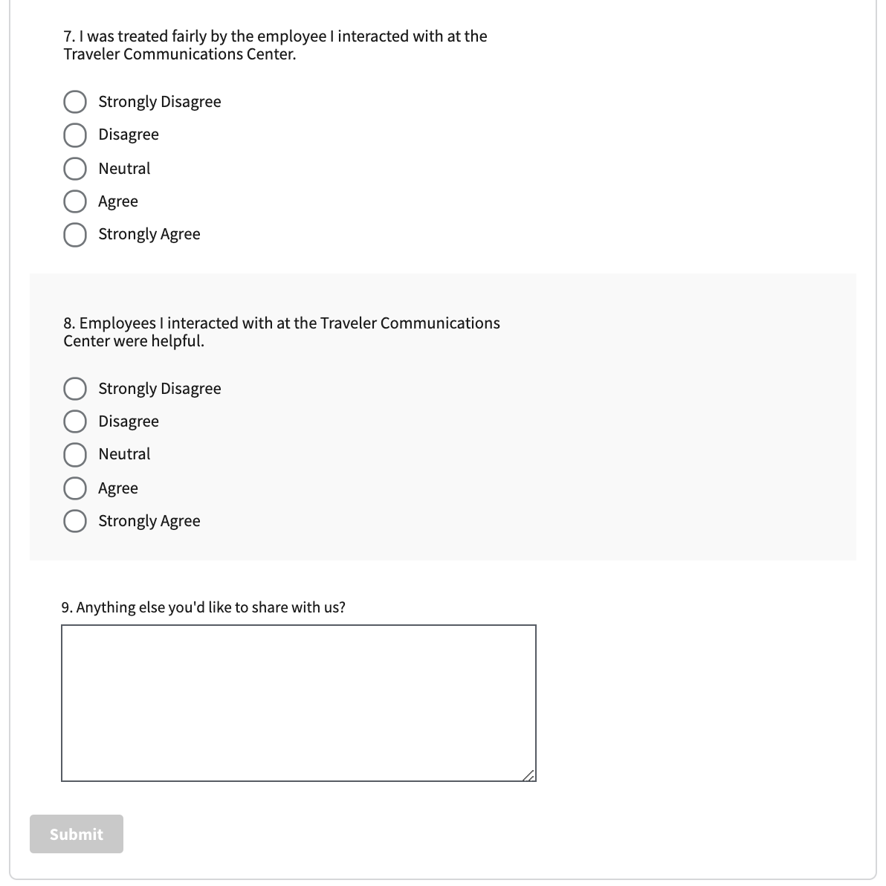Click the question 9 prompt text
Viewport: 886px width, 886px height.
(204, 607)
